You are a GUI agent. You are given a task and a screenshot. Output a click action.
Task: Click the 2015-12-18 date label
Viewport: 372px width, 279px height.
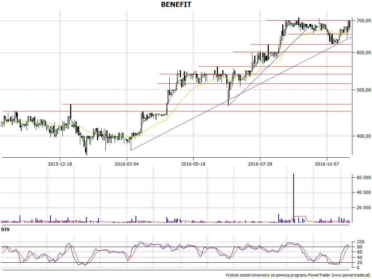point(60,164)
